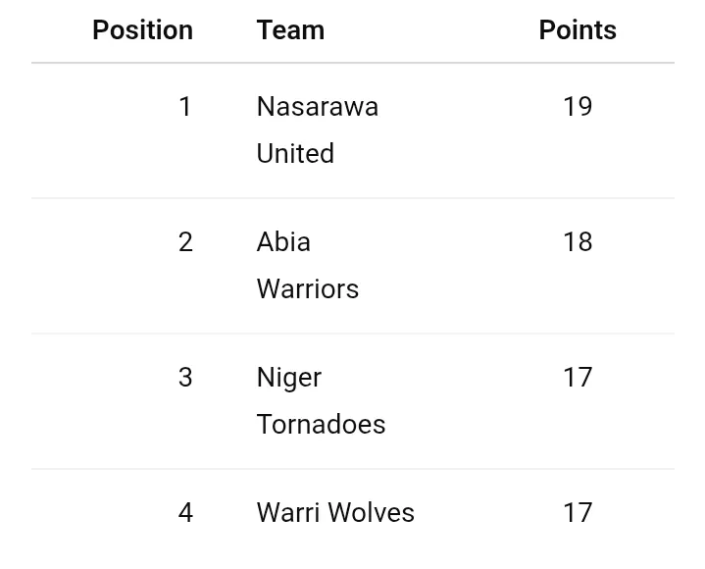Image resolution: width=705 pixels, height=569 pixels.
Task: Click the Position column header
Action: [x=142, y=30]
